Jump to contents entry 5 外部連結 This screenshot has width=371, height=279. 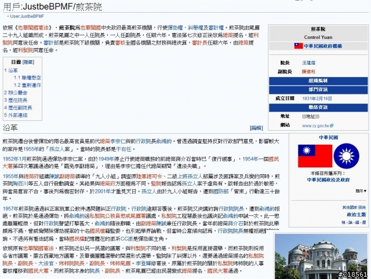16,115
